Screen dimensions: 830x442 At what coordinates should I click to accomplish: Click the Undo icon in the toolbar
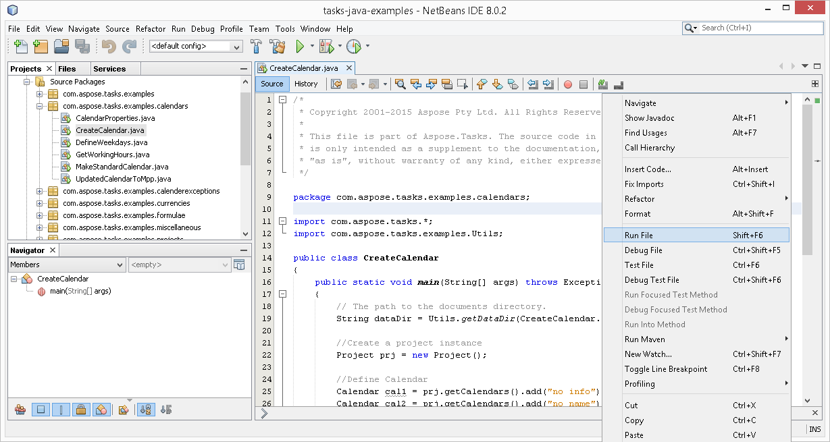pos(107,46)
